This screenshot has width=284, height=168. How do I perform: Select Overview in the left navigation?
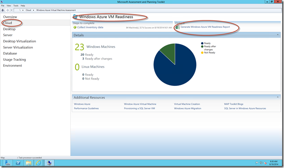coord(10,17)
